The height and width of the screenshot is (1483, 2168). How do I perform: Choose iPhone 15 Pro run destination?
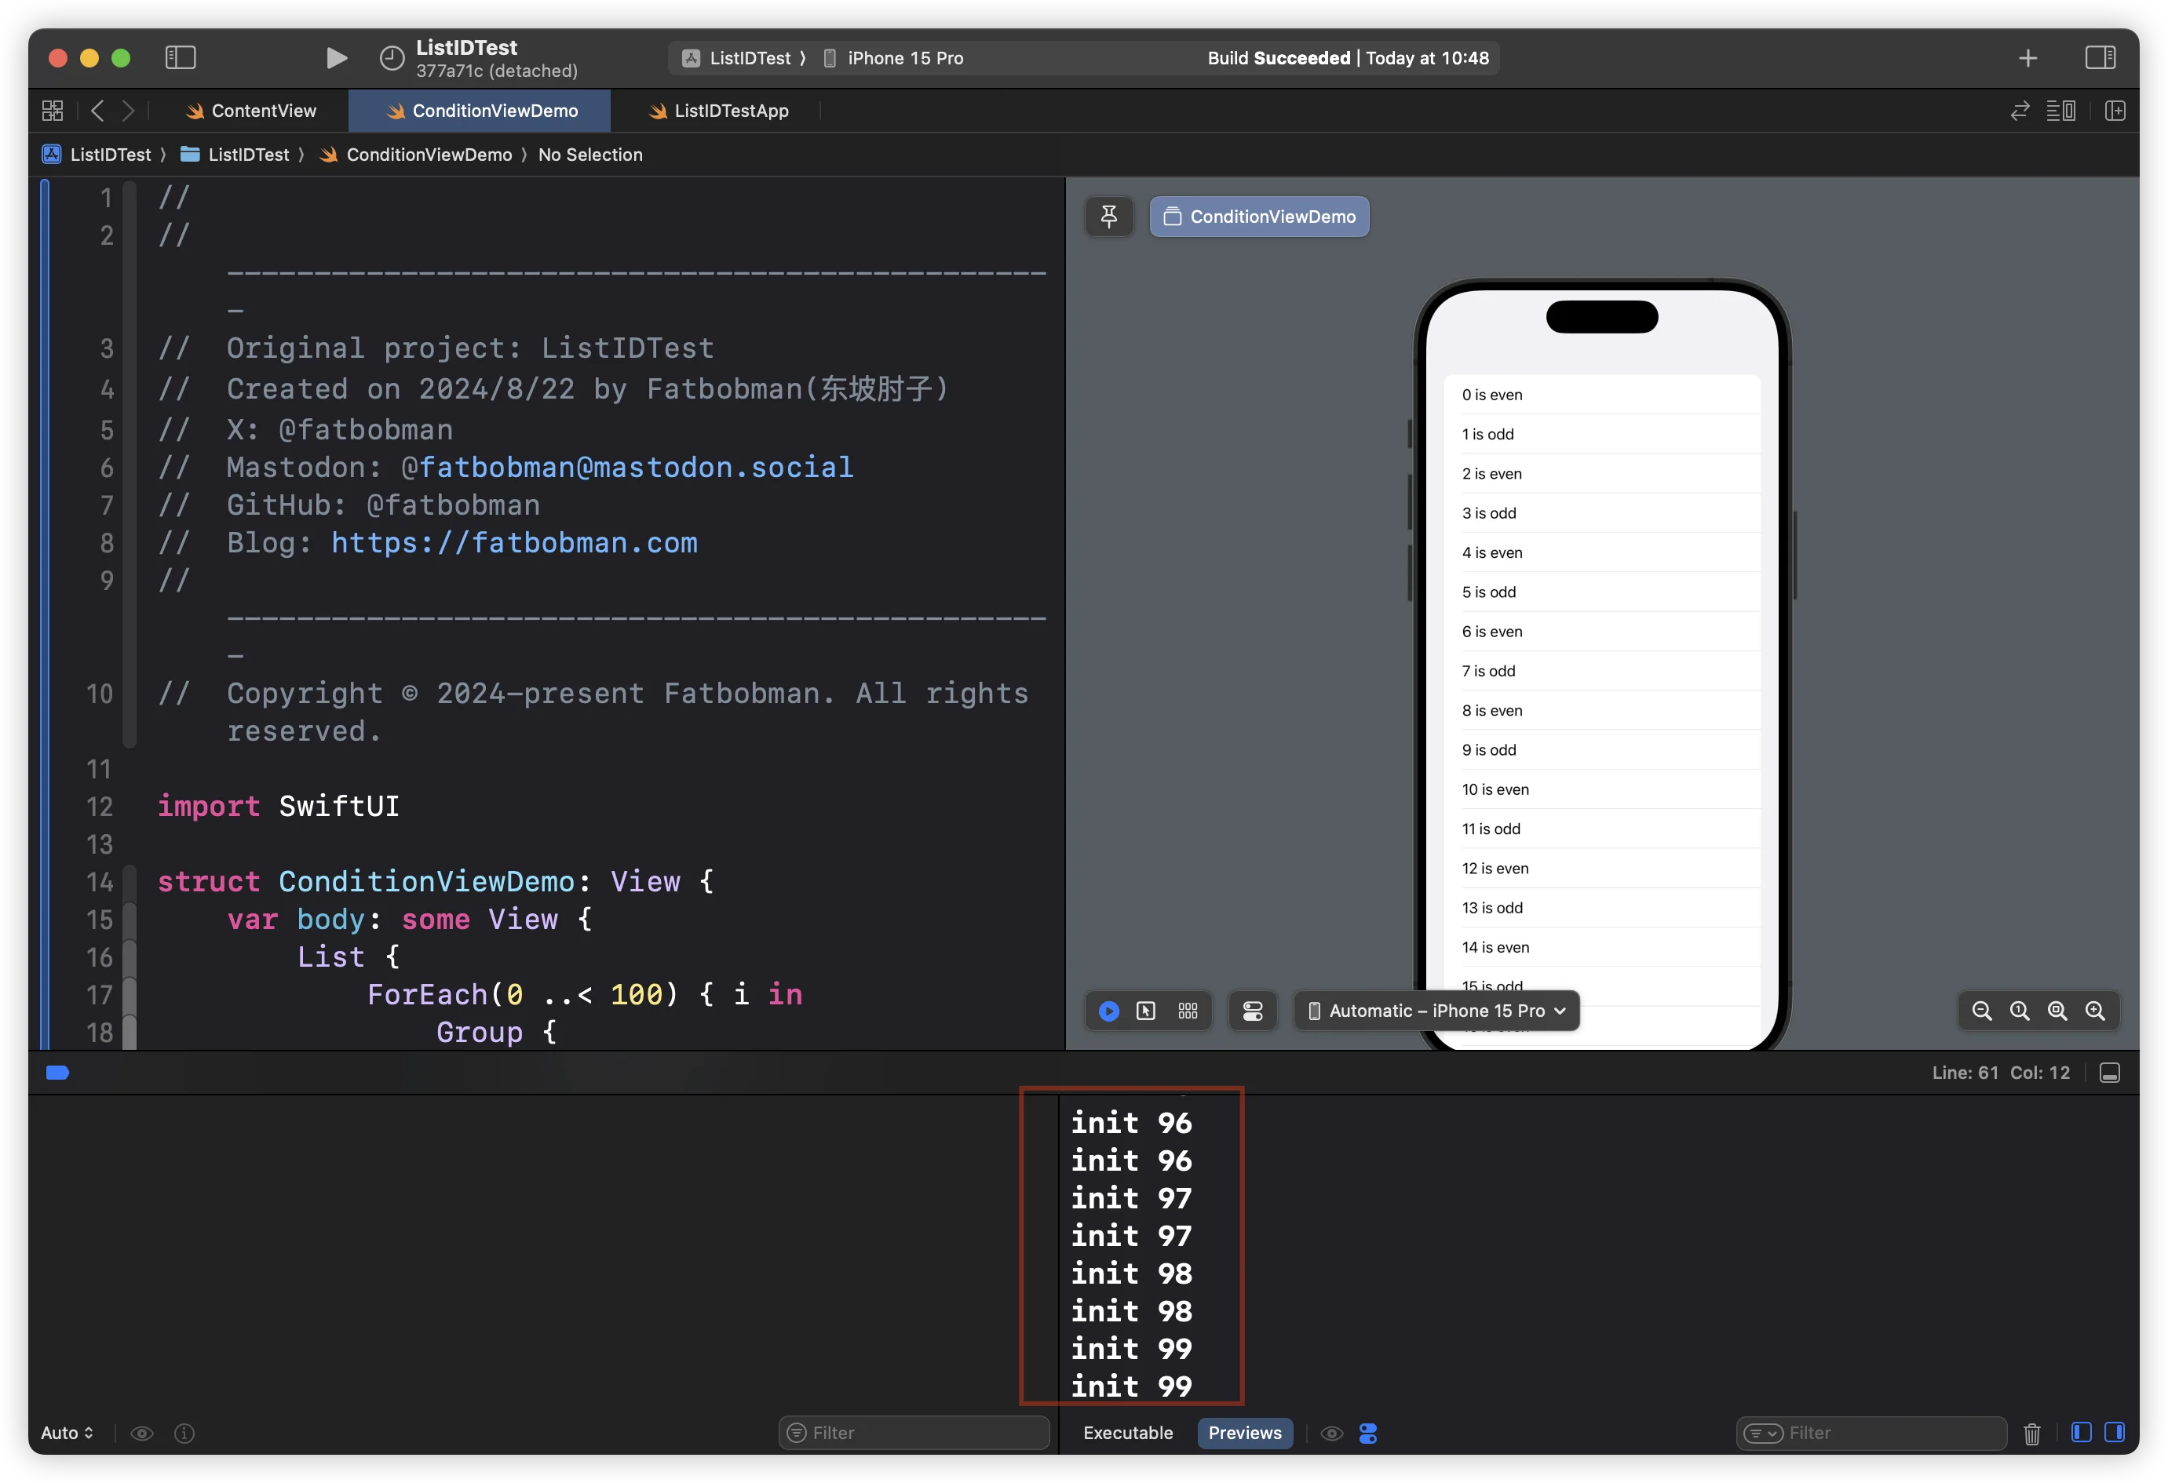click(894, 58)
